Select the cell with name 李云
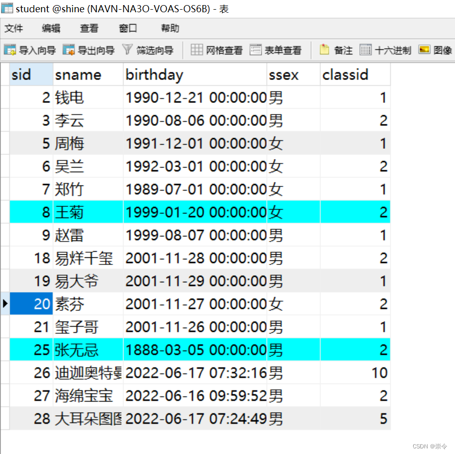 (x=88, y=120)
